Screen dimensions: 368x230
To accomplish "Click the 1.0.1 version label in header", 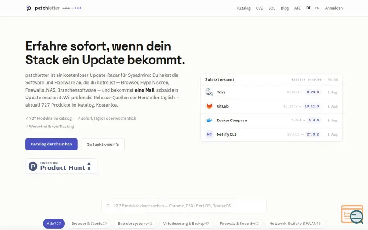I will pos(78,8).
